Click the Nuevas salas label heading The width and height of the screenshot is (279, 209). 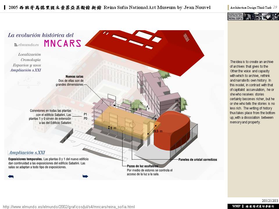click(74, 77)
